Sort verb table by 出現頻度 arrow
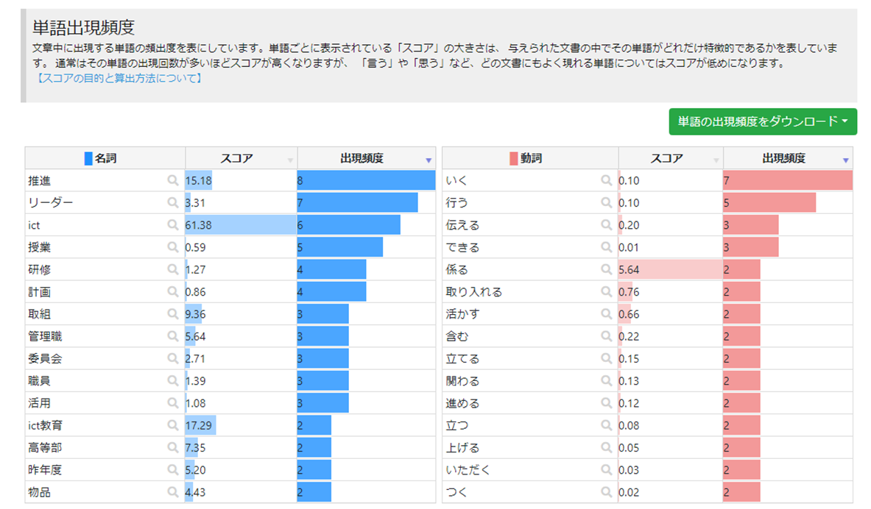 coord(846,160)
